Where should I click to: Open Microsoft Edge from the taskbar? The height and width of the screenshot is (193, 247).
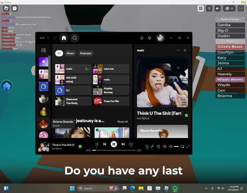132,188
